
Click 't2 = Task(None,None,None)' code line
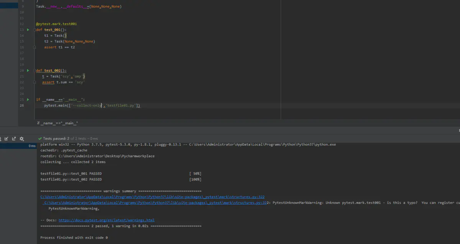point(69,41)
